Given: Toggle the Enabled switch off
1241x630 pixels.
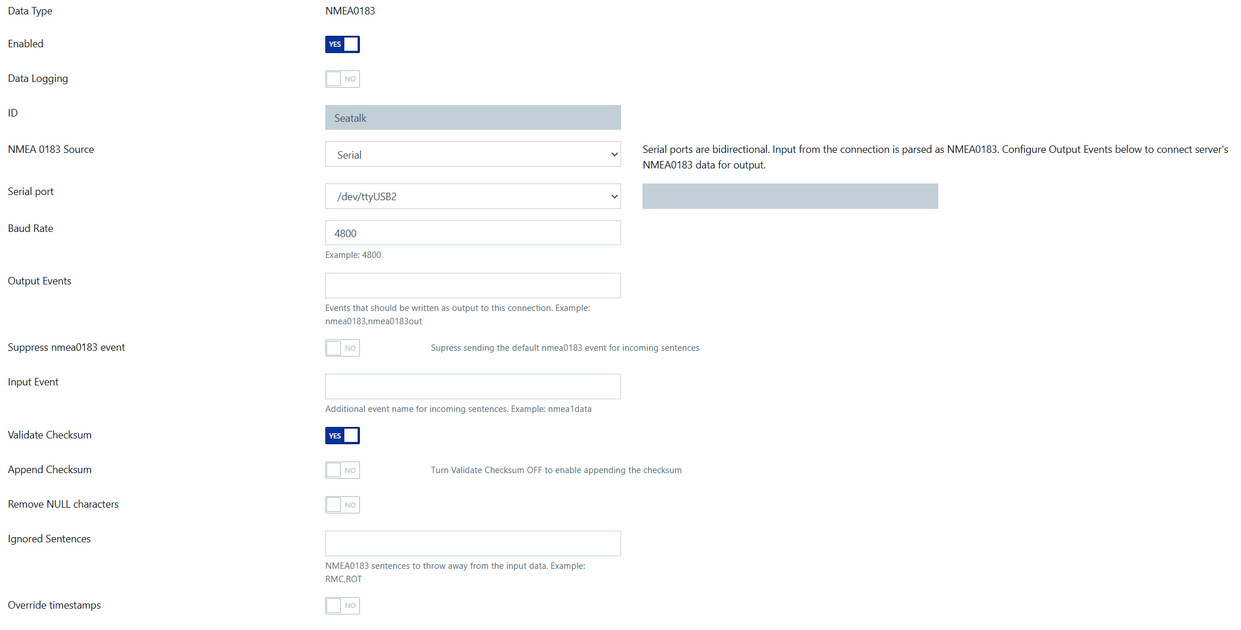Looking at the screenshot, I should 342,44.
